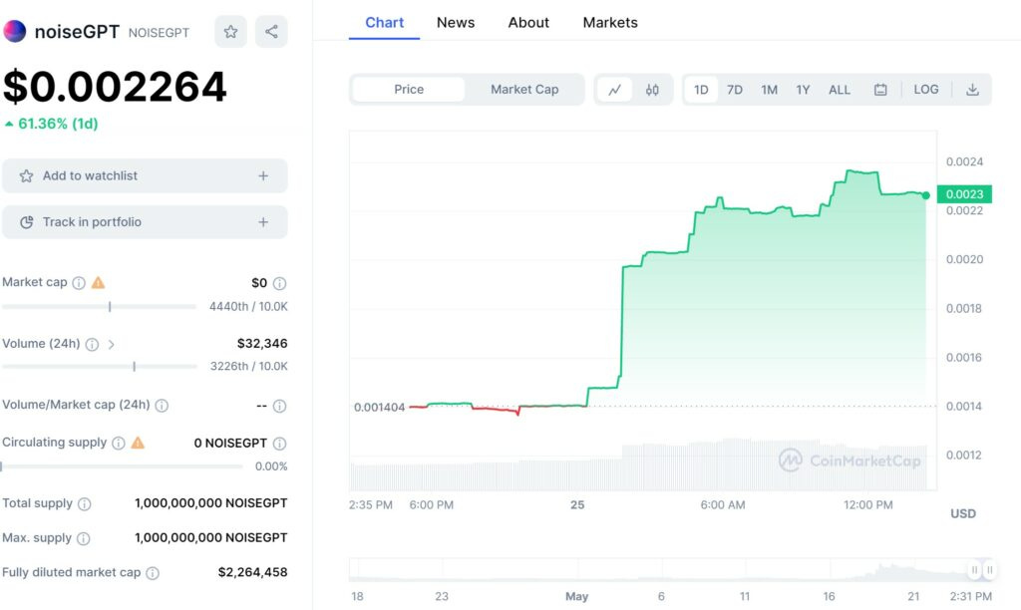Click the Circulating supply progress bar
Screen dimensions: 1021x610
click(x=122, y=466)
